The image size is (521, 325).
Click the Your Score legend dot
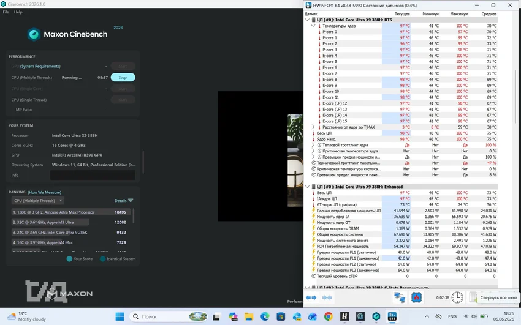(x=69, y=259)
